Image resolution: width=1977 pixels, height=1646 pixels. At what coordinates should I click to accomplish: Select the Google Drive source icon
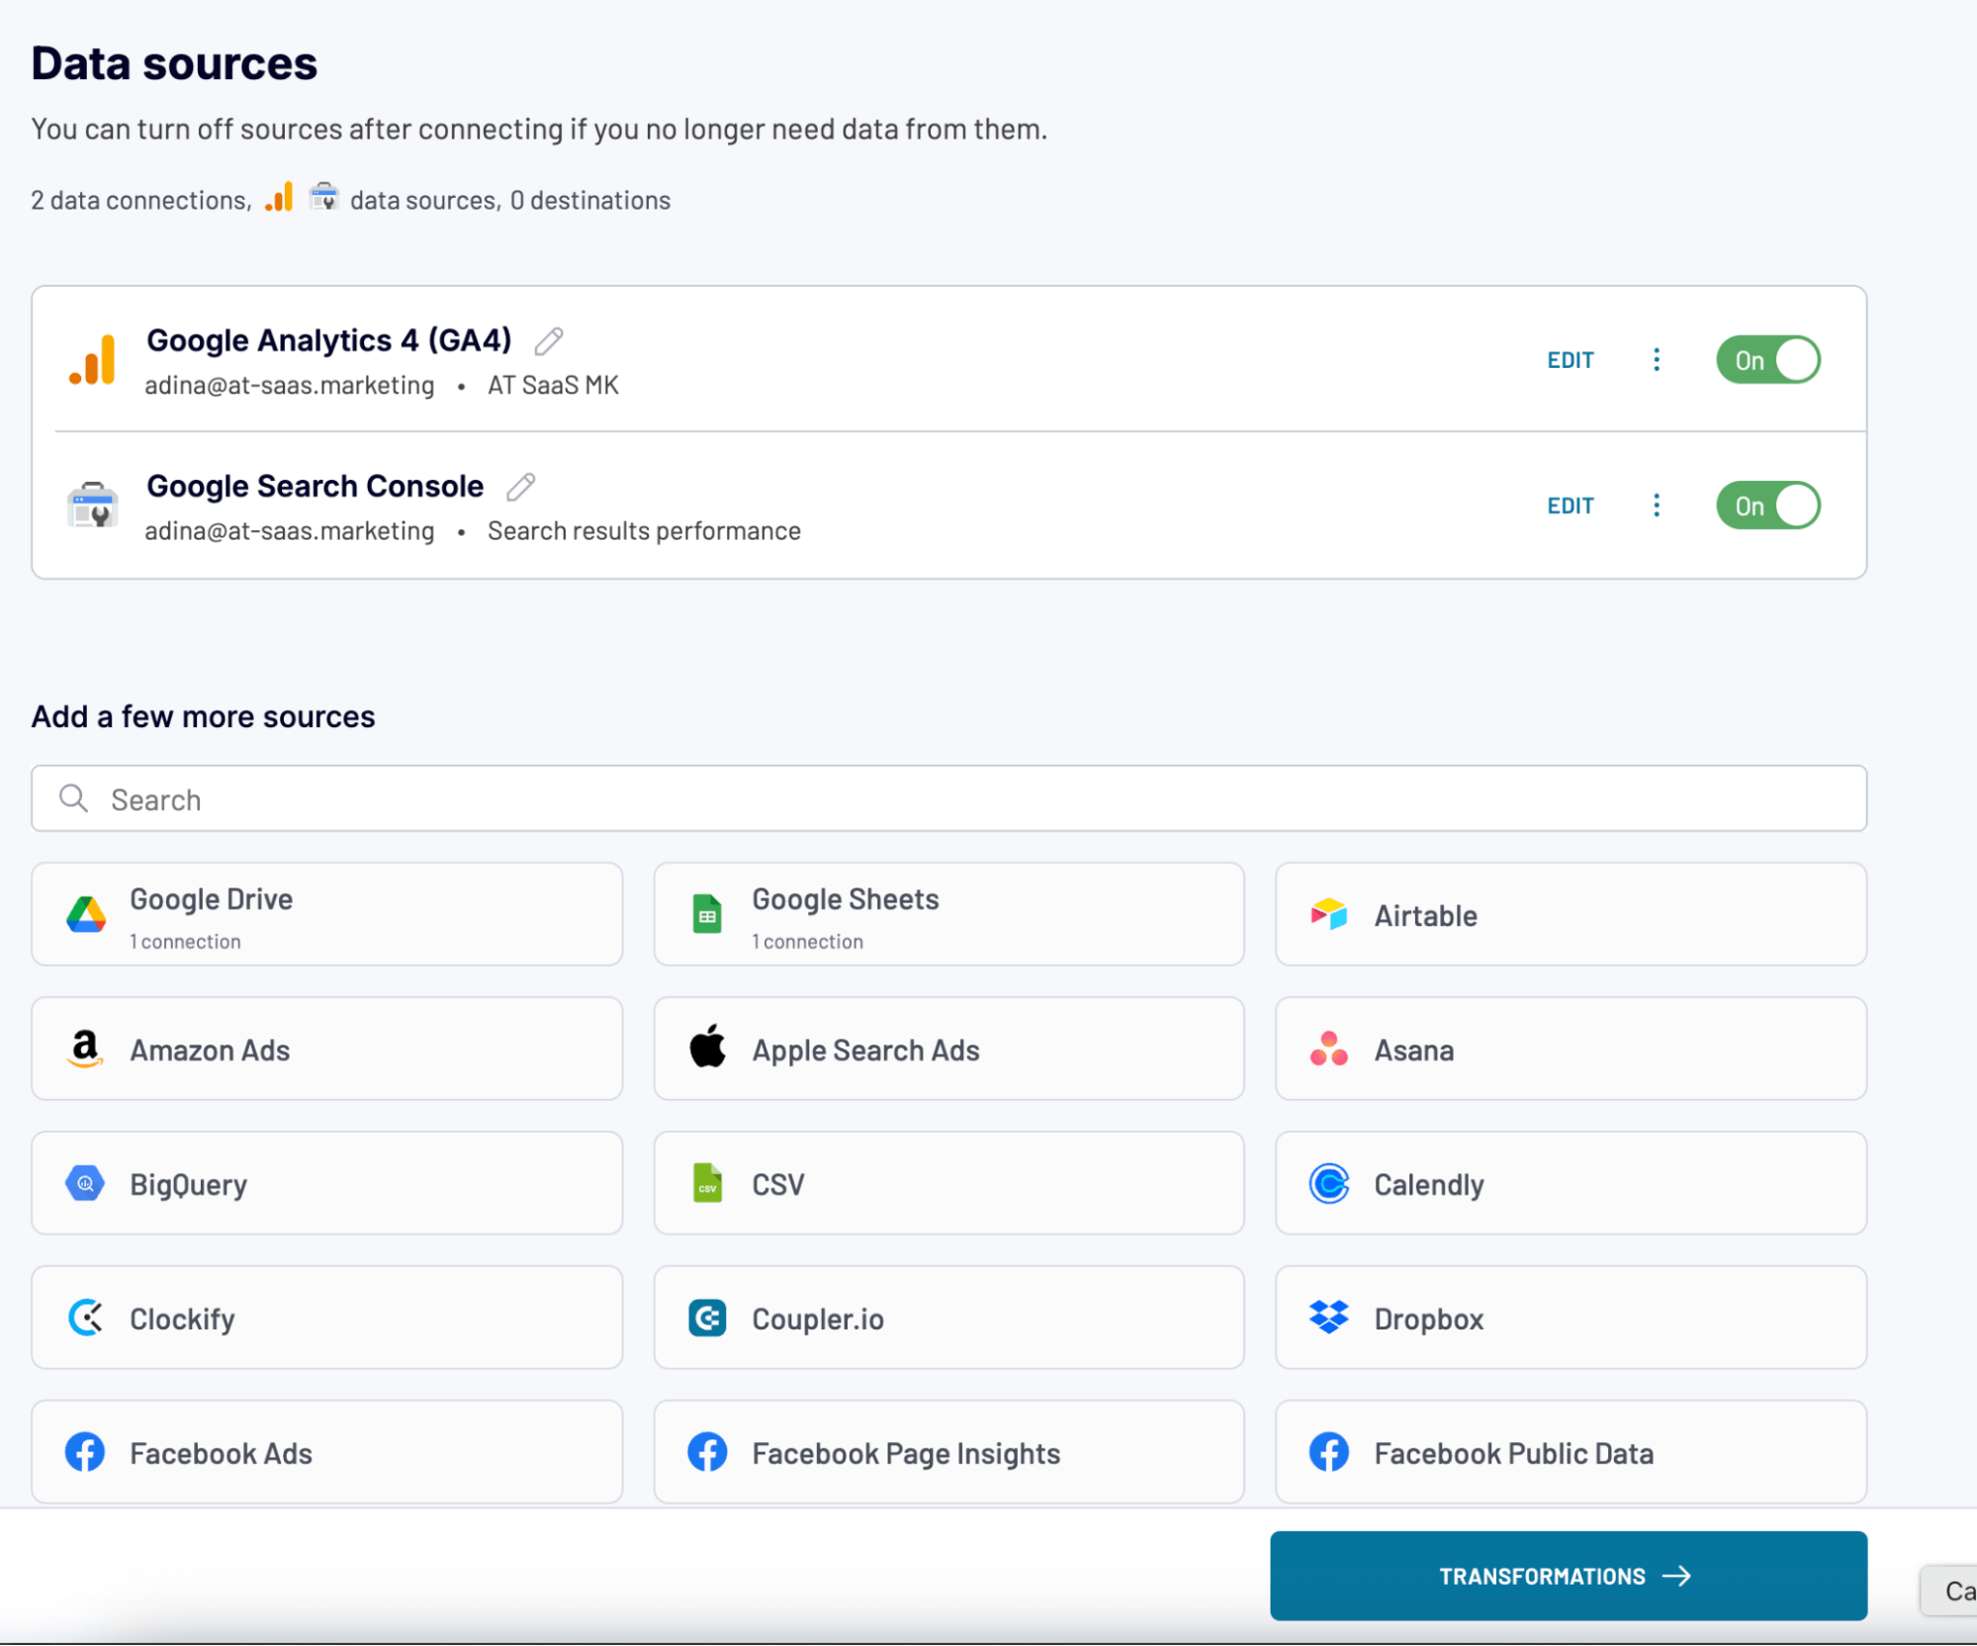click(85, 913)
